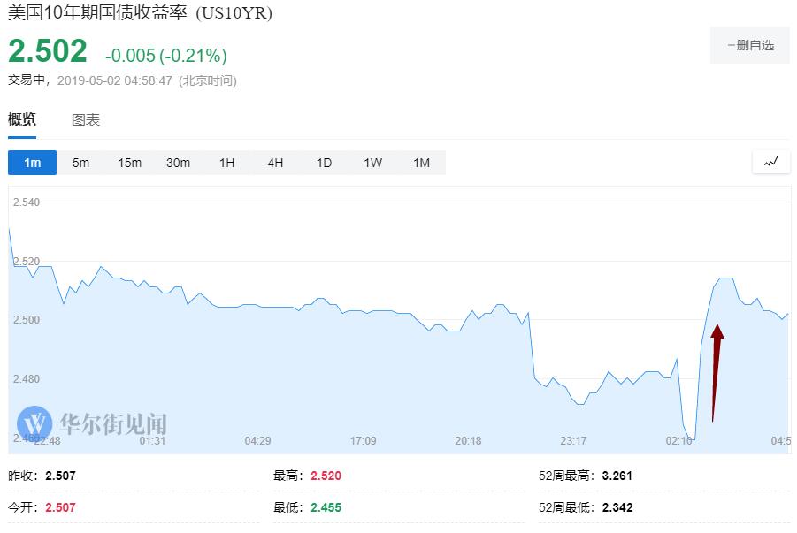This screenshot has width=797, height=533.
Task: Switch to the 概览 tab
Action: click(x=22, y=120)
